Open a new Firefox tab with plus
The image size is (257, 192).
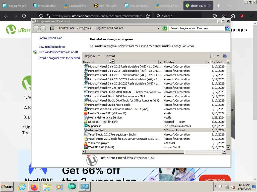(219, 6)
